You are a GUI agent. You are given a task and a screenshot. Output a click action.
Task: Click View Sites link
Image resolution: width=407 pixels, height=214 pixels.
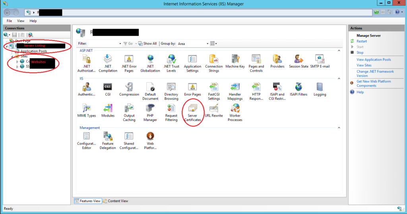364,65
